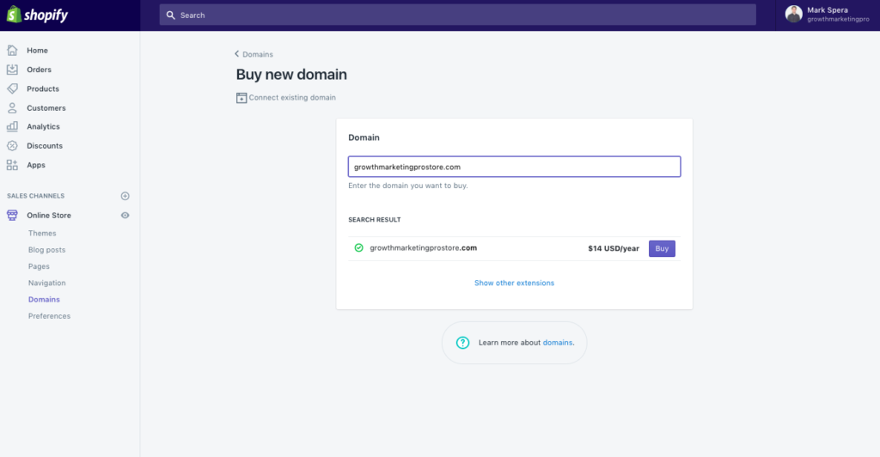Screen dimensions: 880x457
Task: Click Show other extensions link
Action: pos(514,283)
